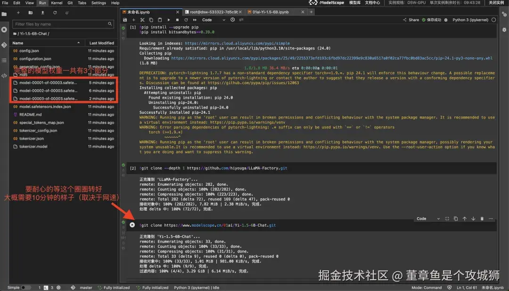Open the active cell's Code type dropdown
This screenshot has height=291, width=509.
[x=428, y=219]
